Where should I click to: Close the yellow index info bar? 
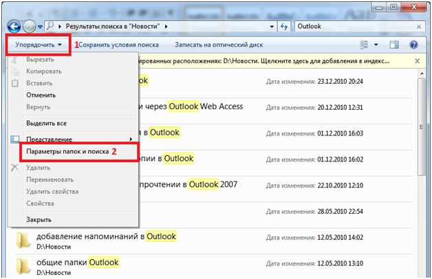[x=417, y=61]
